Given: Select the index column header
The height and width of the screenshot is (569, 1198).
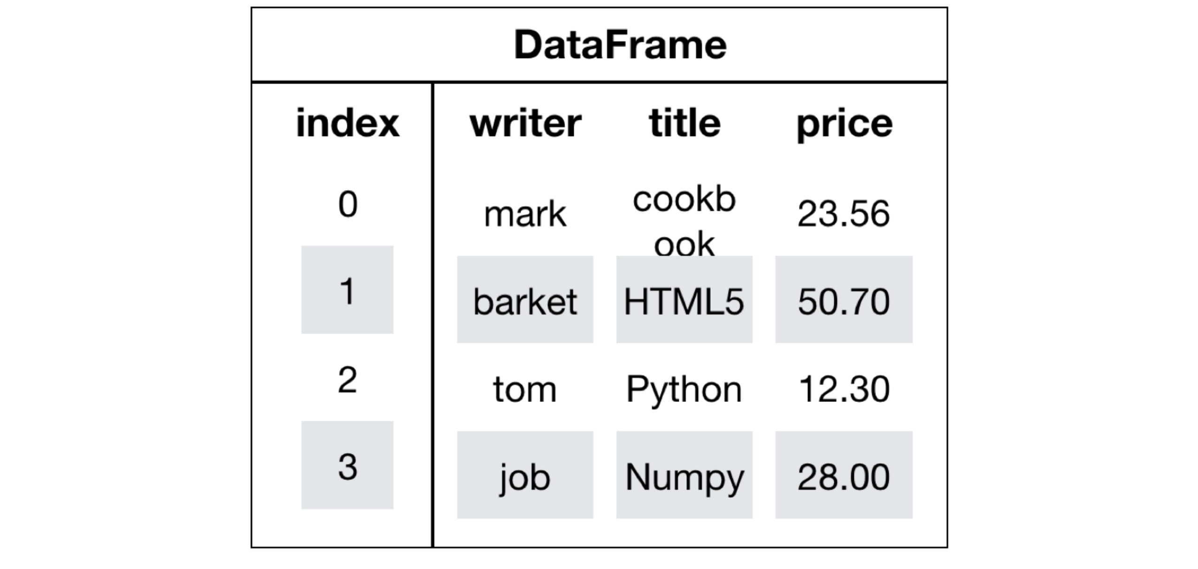Looking at the screenshot, I should point(347,123).
